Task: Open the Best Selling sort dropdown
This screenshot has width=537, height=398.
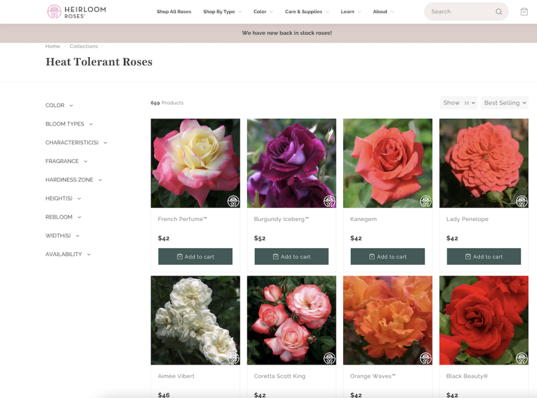Action: click(x=505, y=103)
